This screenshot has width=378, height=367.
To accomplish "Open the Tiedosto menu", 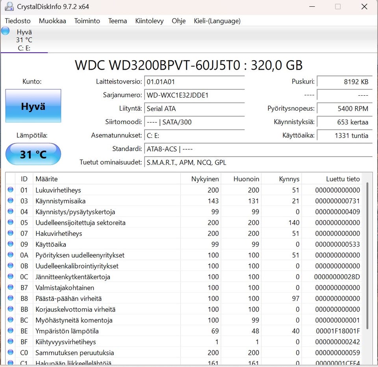I will pos(18,21).
